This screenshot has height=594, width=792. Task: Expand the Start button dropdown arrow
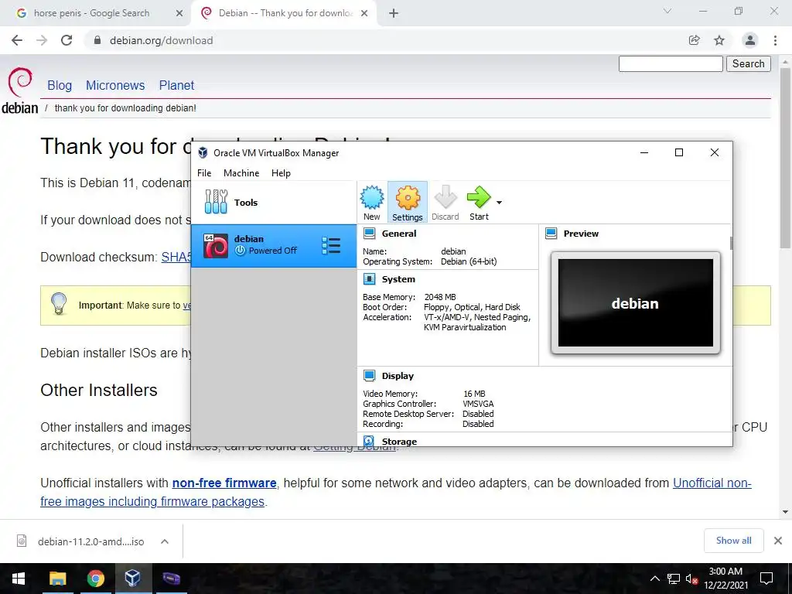coord(499,203)
